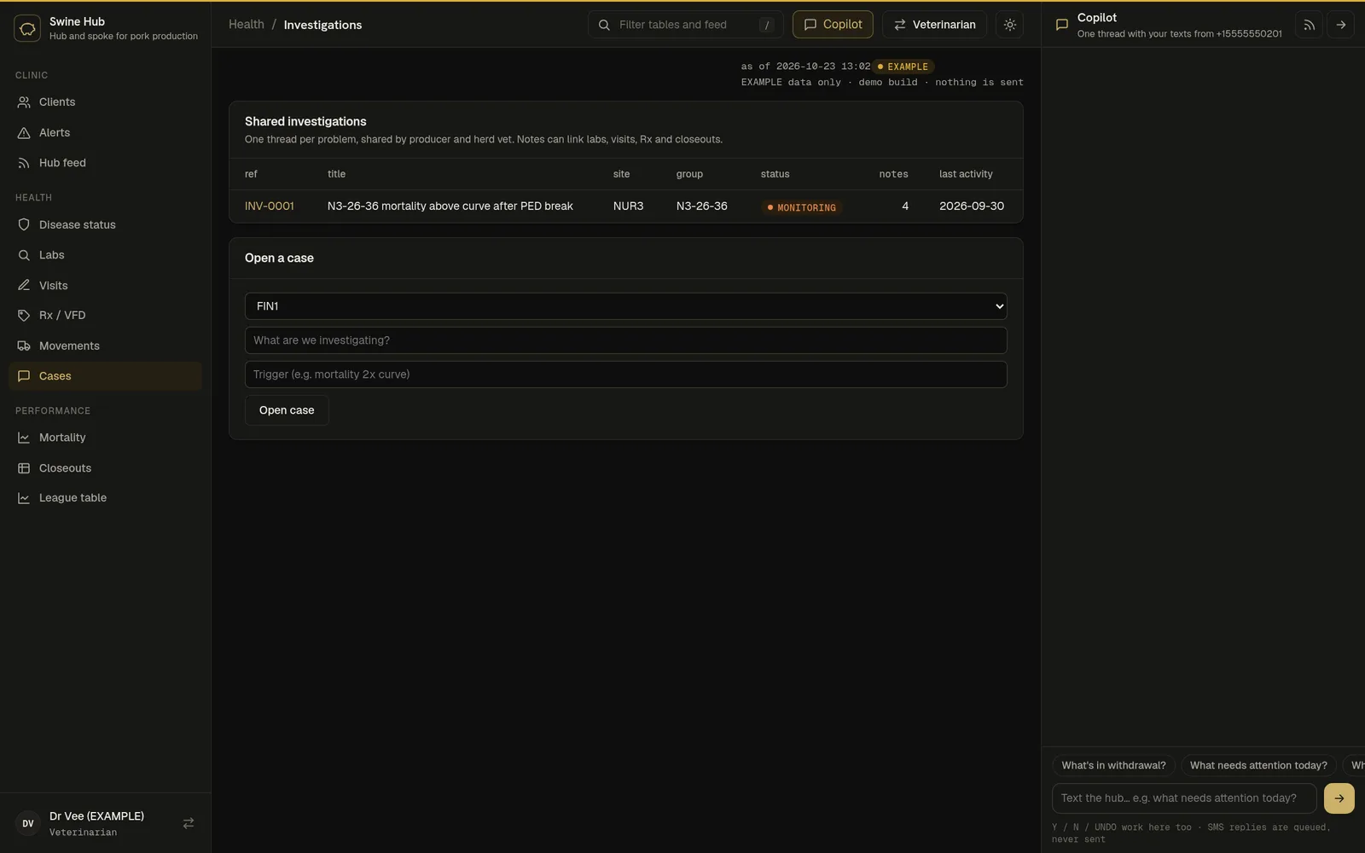
Task: Navigate to Labs
Action: (105, 255)
